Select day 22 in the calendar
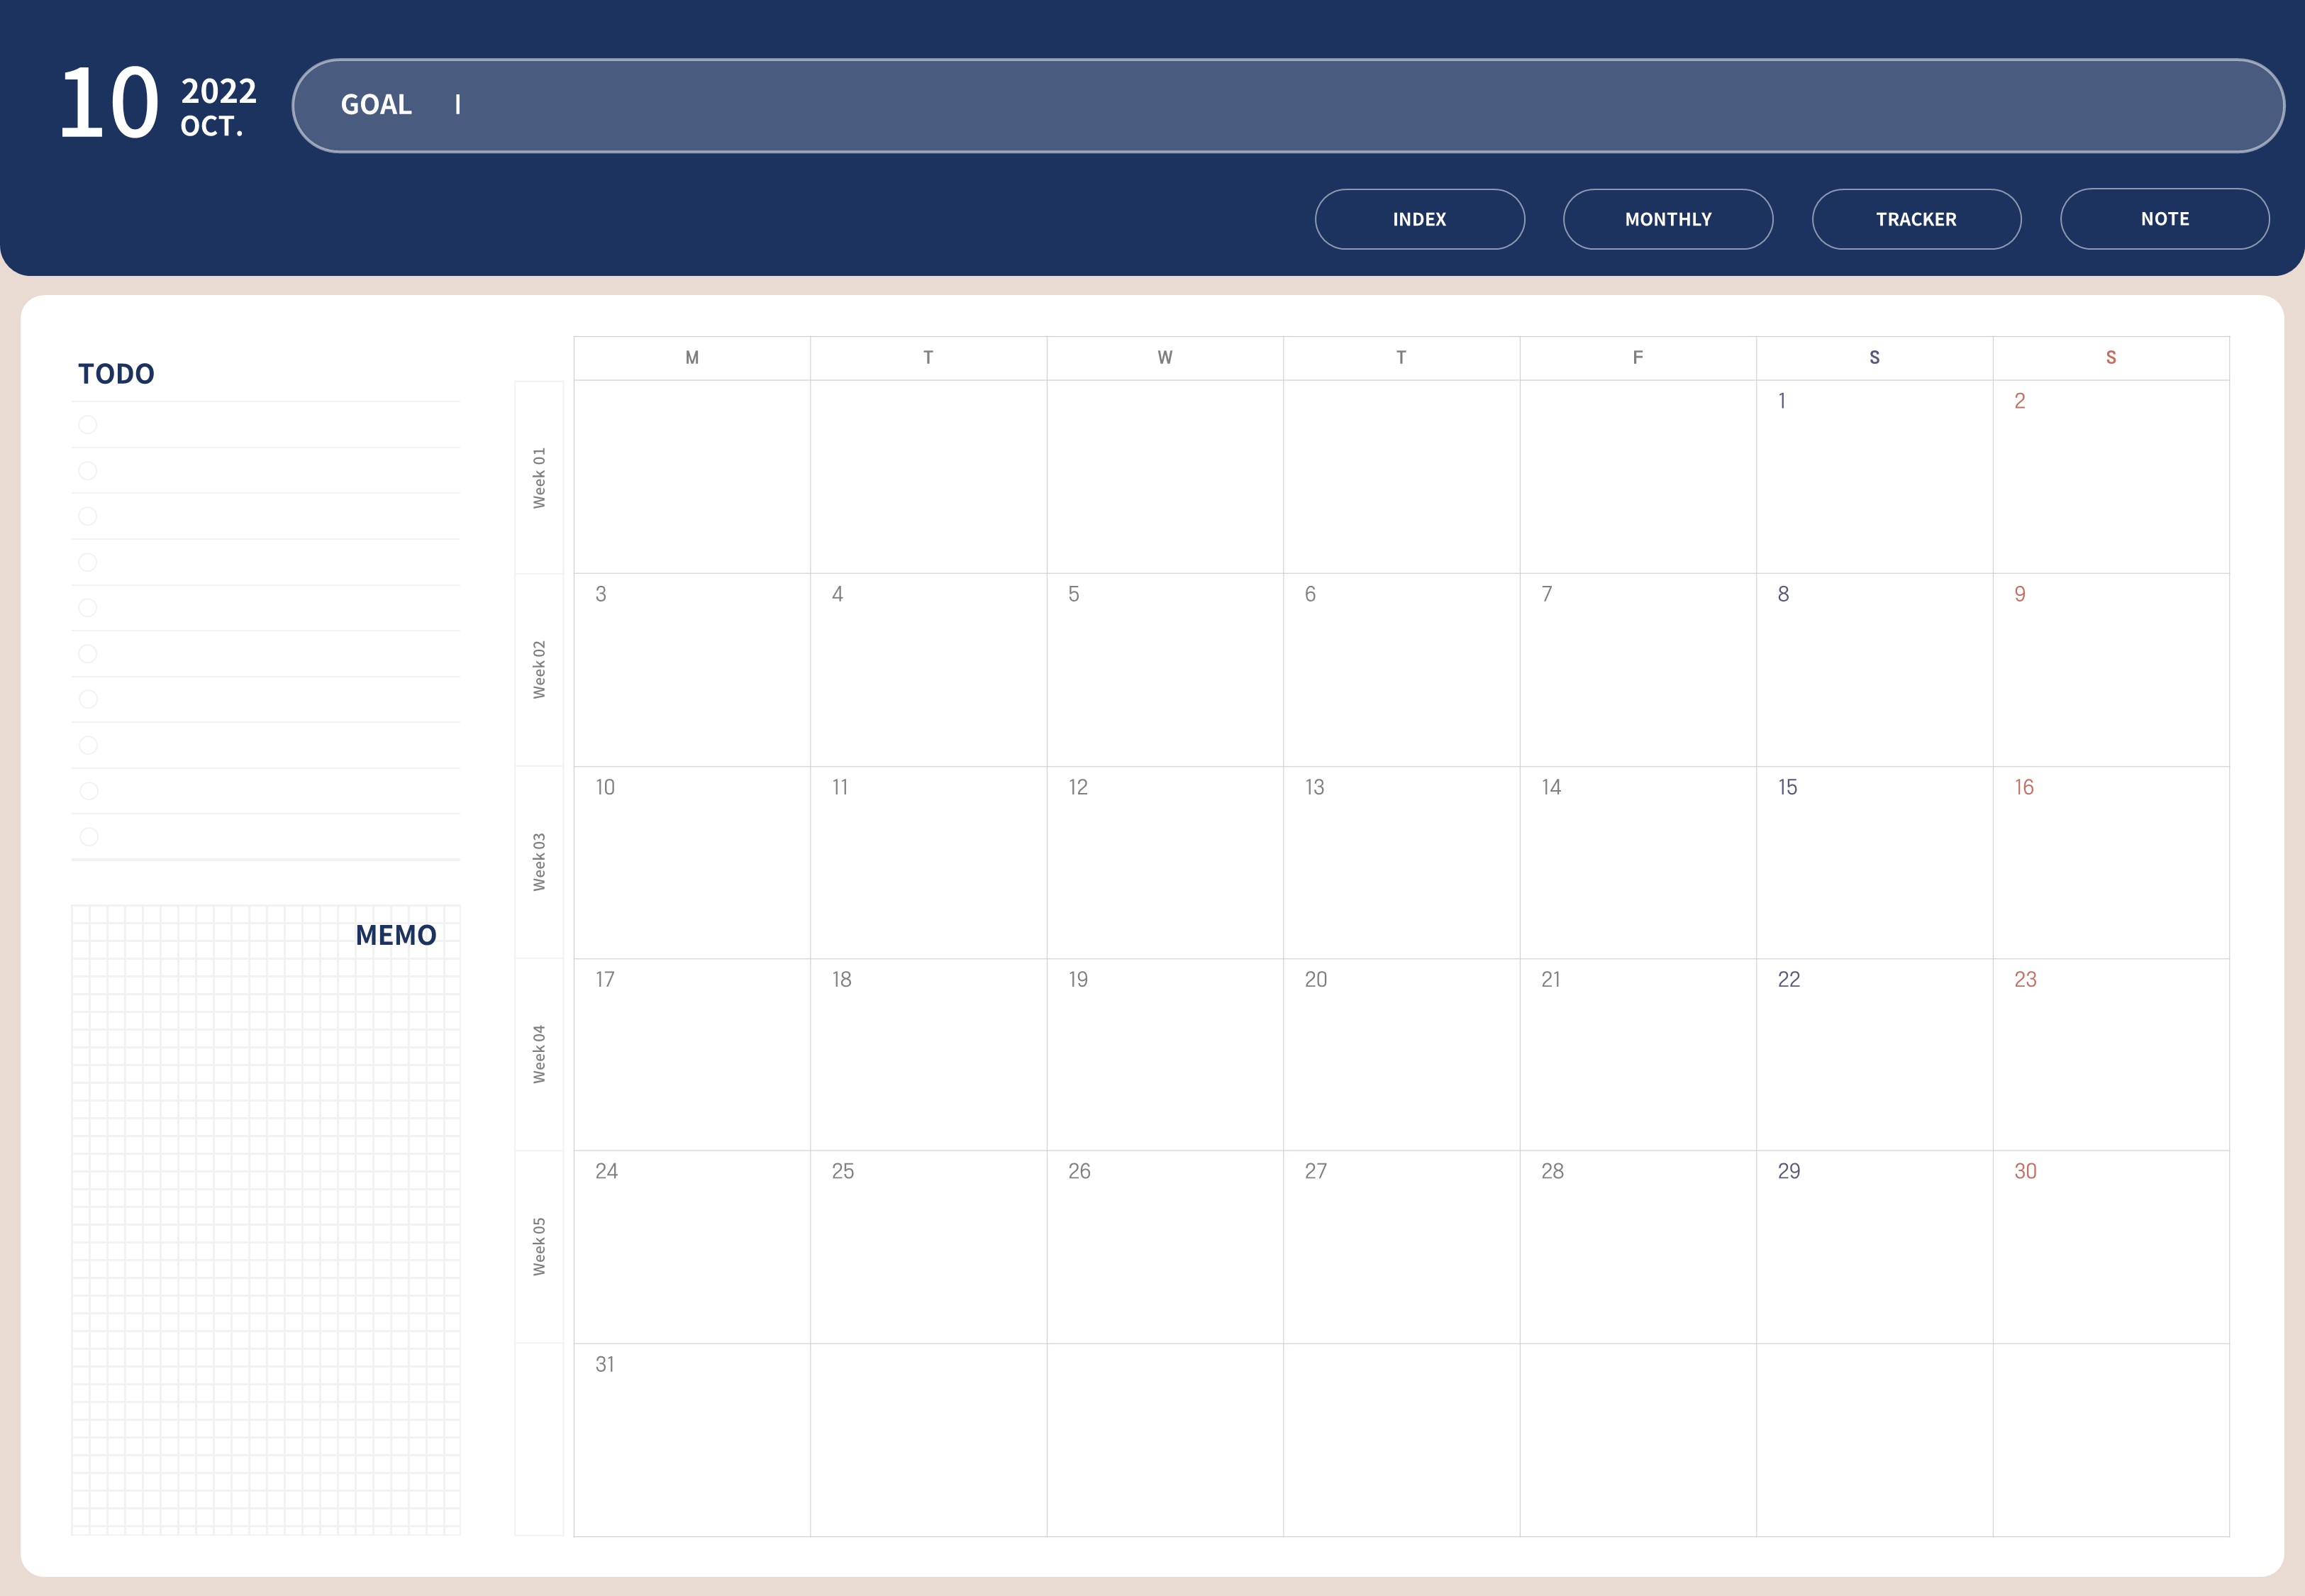The height and width of the screenshot is (1596, 2305). point(1874,1055)
